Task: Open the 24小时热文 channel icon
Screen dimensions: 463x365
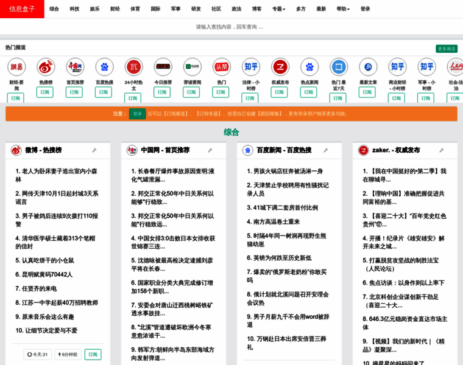Action: pos(134,67)
